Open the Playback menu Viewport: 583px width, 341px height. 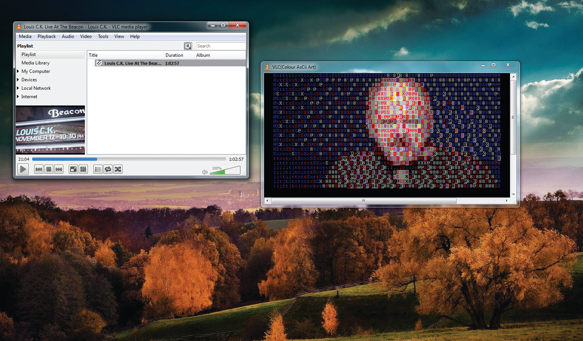point(46,36)
